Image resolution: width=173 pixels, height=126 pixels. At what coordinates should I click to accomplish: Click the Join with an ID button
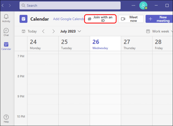(x=100, y=19)
